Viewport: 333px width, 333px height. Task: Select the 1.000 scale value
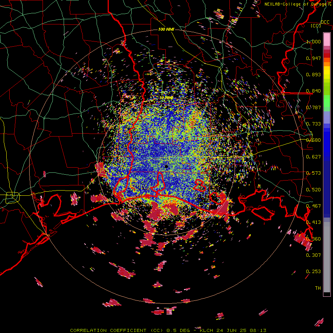[x=313, y=41]
